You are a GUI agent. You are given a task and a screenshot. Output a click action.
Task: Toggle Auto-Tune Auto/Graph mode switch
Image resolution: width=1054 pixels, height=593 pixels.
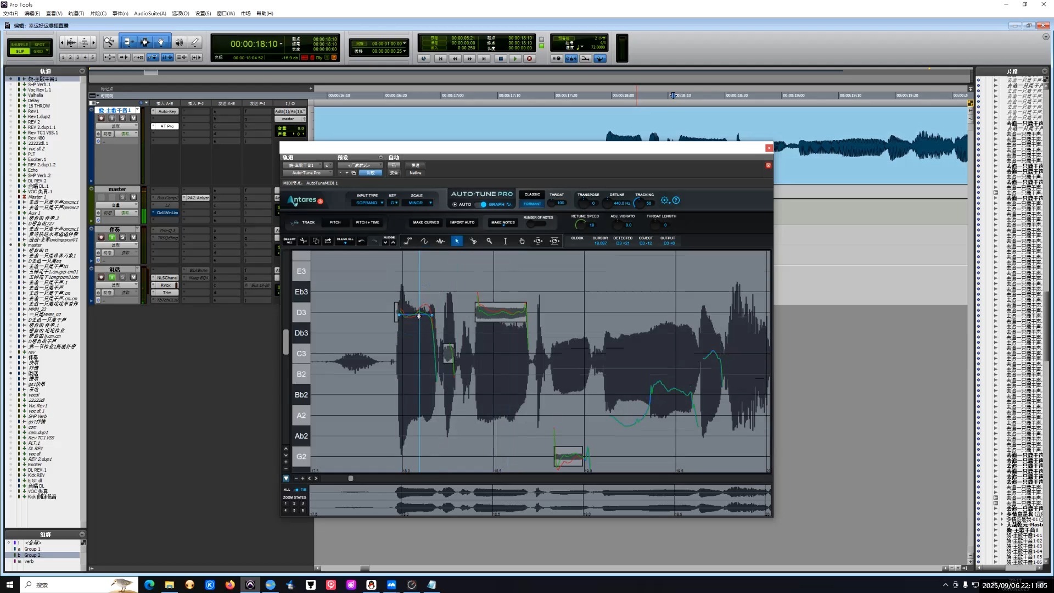(481, 204)
